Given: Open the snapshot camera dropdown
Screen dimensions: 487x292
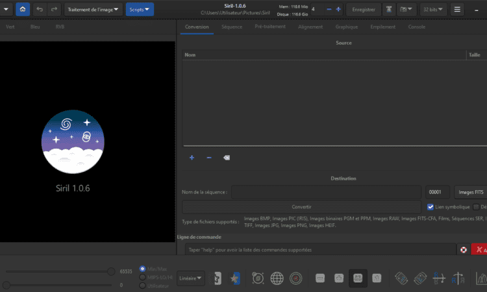Looking at the screenshot, I should [x=406, y=9].
